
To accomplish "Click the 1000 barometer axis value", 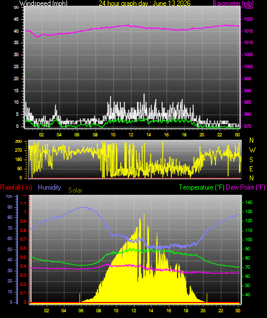I will pos(248,66).
